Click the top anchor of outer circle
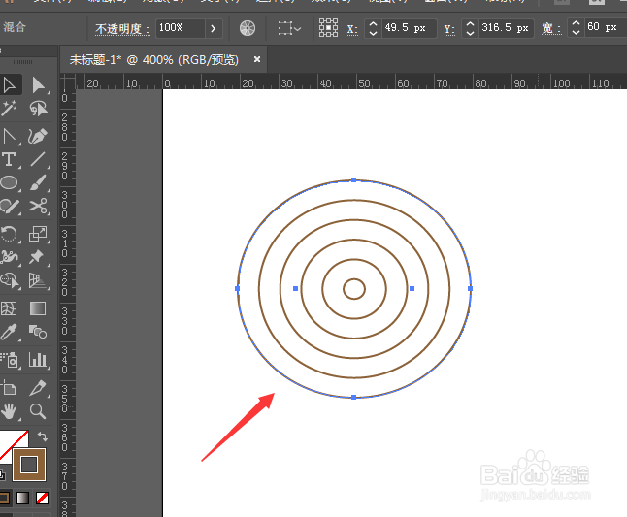 click(354, 180)
